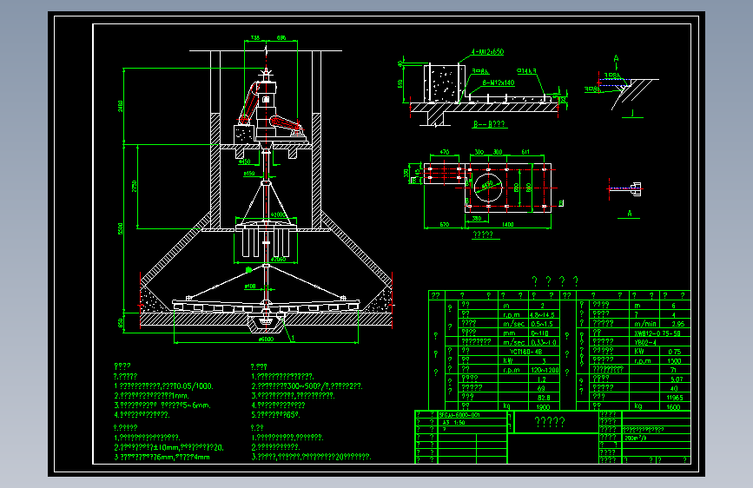This screenshot has width=753, height=488.
Task: Select the ø6000 diameter dimension
Action: [x=266, y=340]
